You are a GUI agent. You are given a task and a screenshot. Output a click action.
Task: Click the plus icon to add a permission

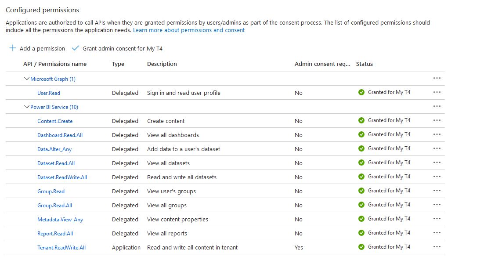(13, 48)
